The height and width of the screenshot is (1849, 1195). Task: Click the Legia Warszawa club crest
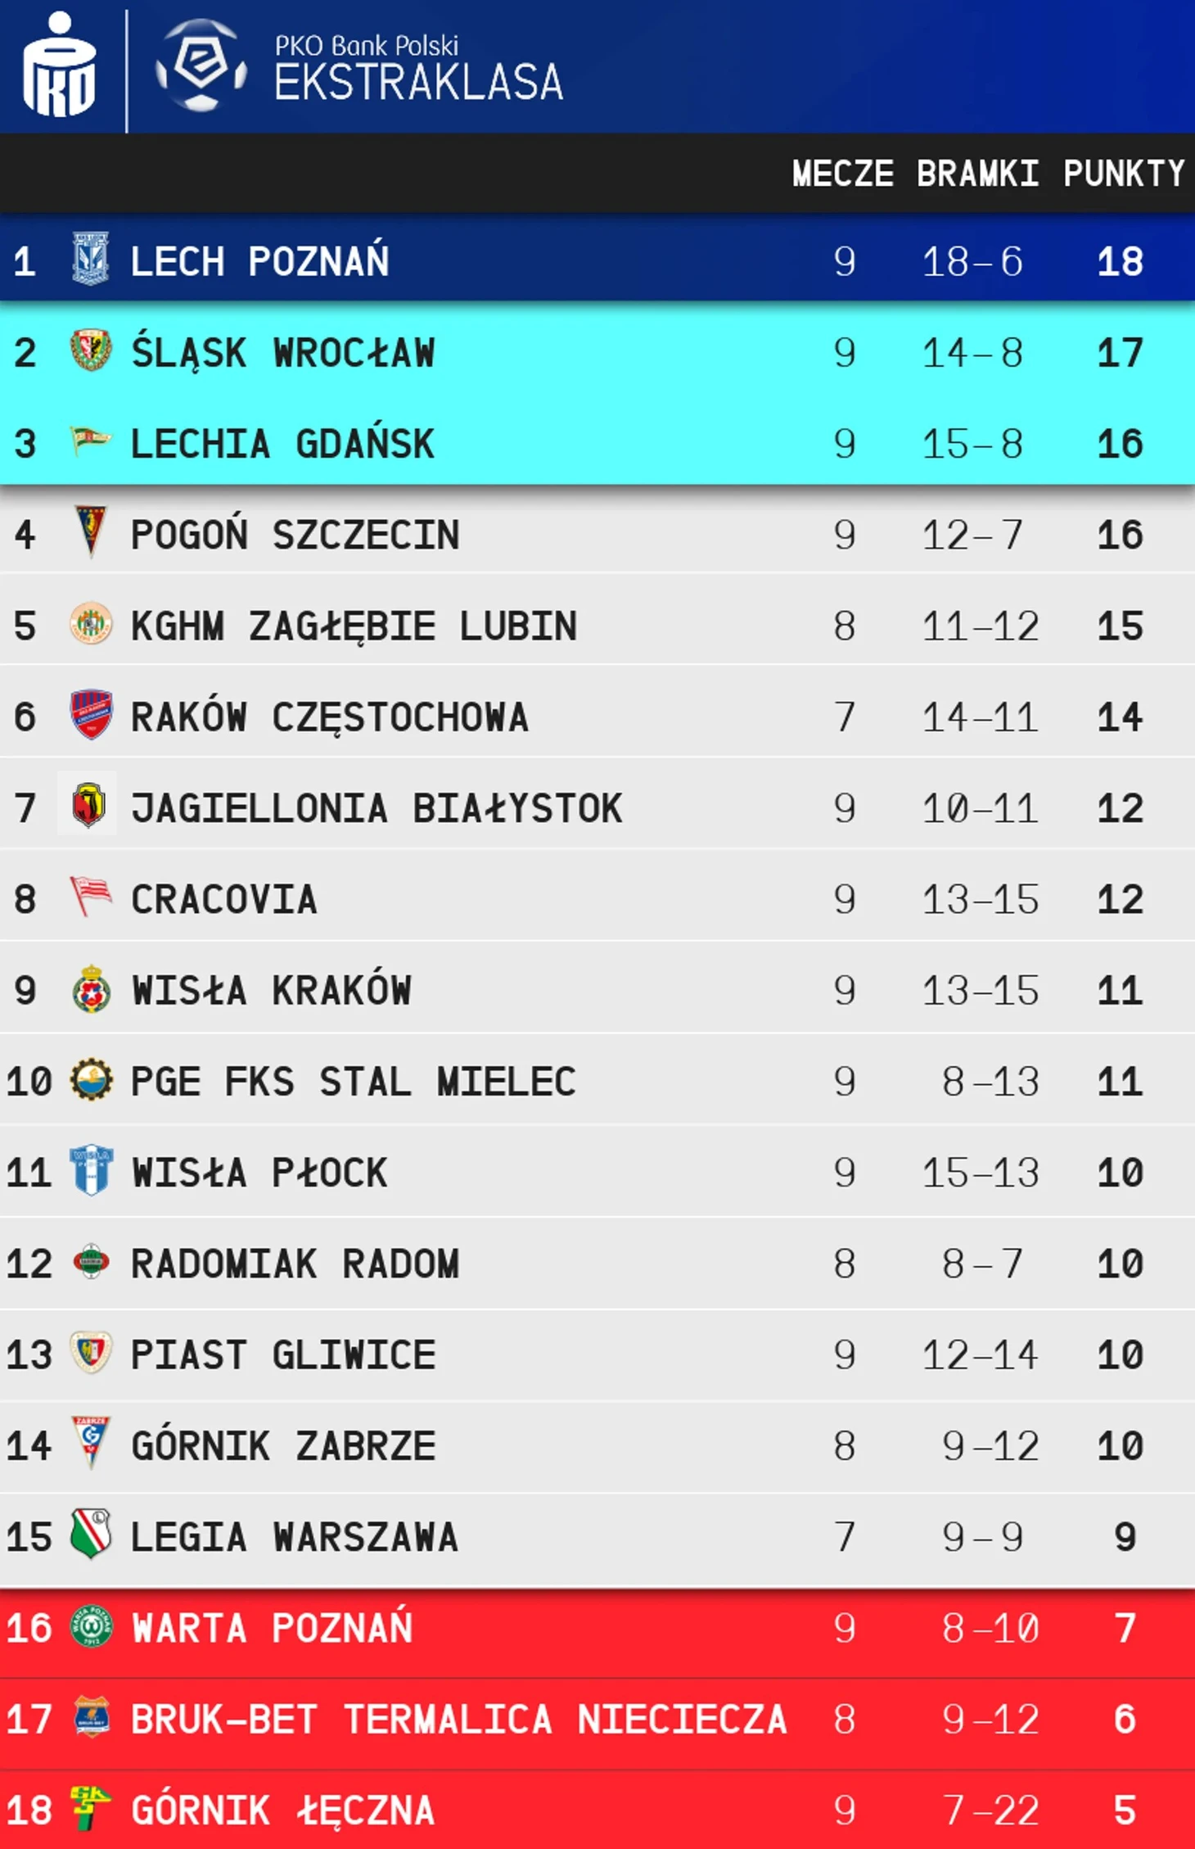pos(90,1534)
